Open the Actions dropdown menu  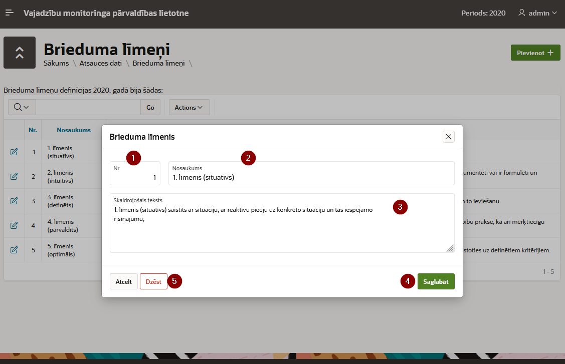[189, 107]
